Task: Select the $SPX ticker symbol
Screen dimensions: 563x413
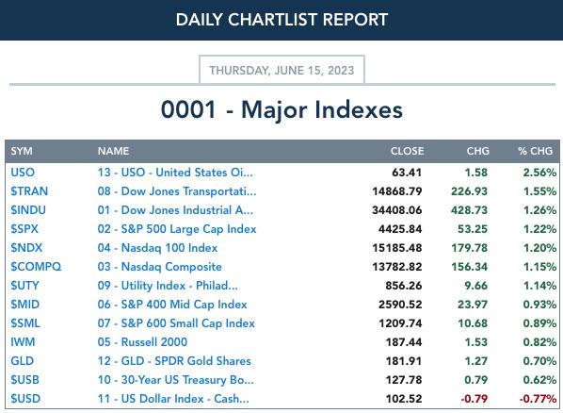Action: [x=24, y=229]
